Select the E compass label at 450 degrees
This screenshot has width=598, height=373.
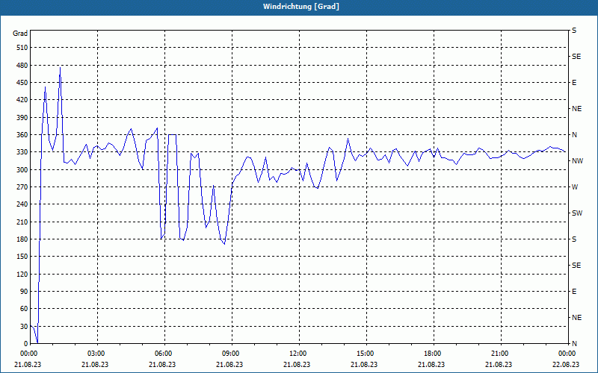(x=574, y=83)
